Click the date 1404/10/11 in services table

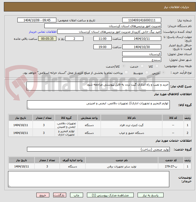pyautogui.click(x=22, y=166)
